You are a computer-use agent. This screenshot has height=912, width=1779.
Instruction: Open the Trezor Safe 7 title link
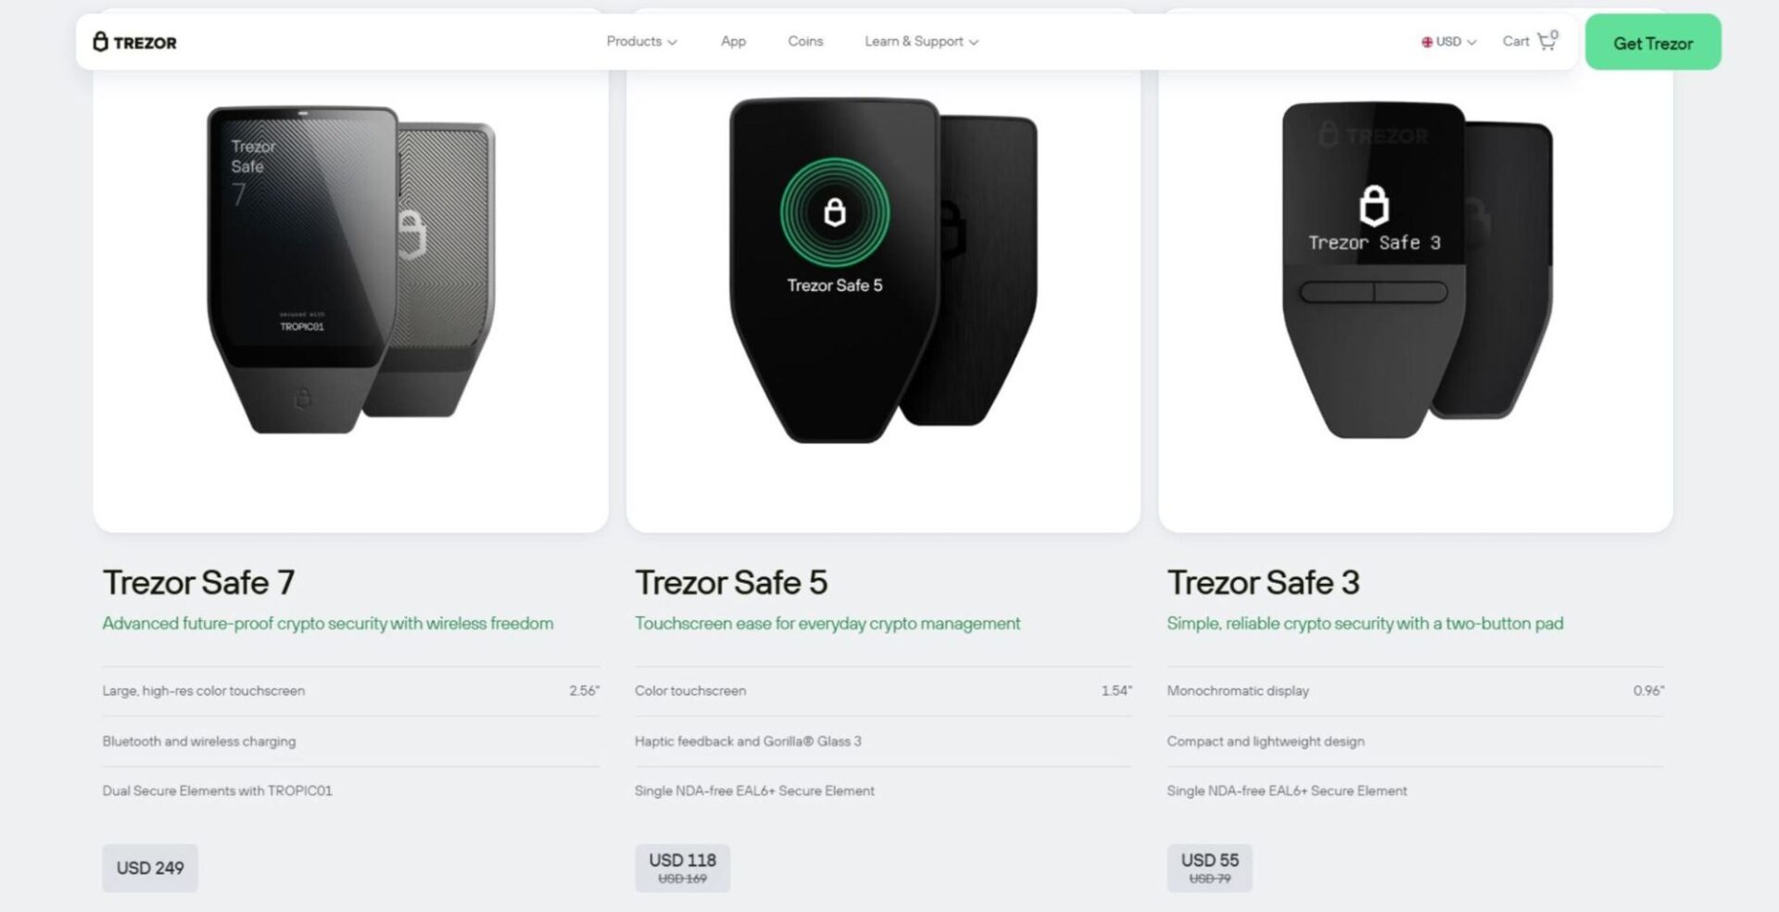click(198, 583)
